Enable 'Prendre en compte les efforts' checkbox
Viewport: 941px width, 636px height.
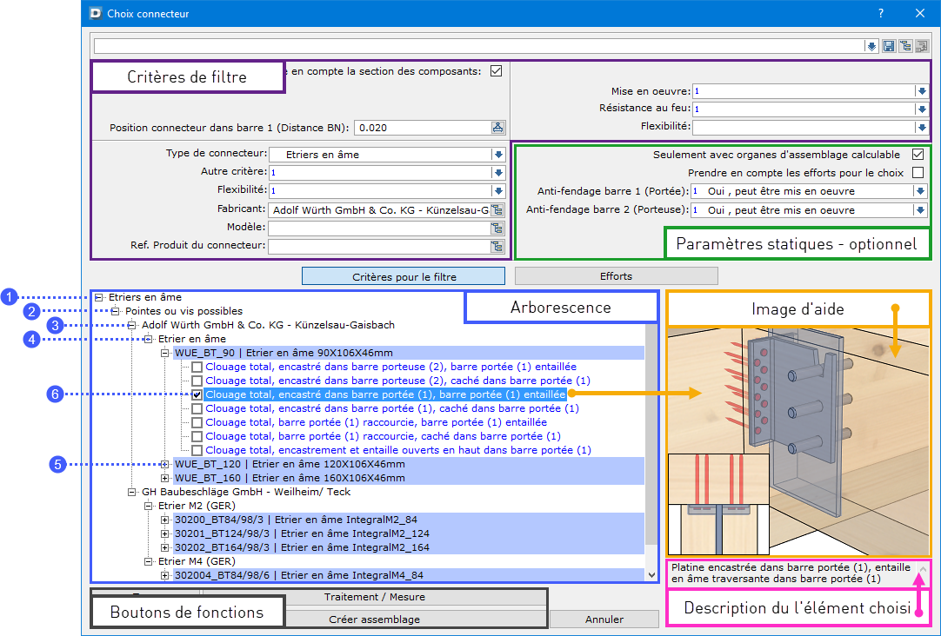(x=918, y=173)
